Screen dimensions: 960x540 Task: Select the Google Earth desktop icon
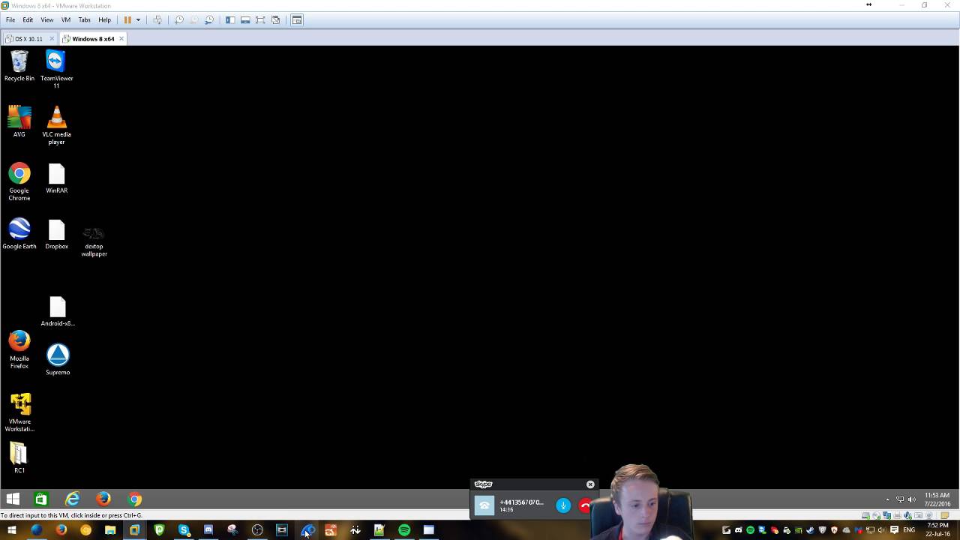(x=19, y=234)
